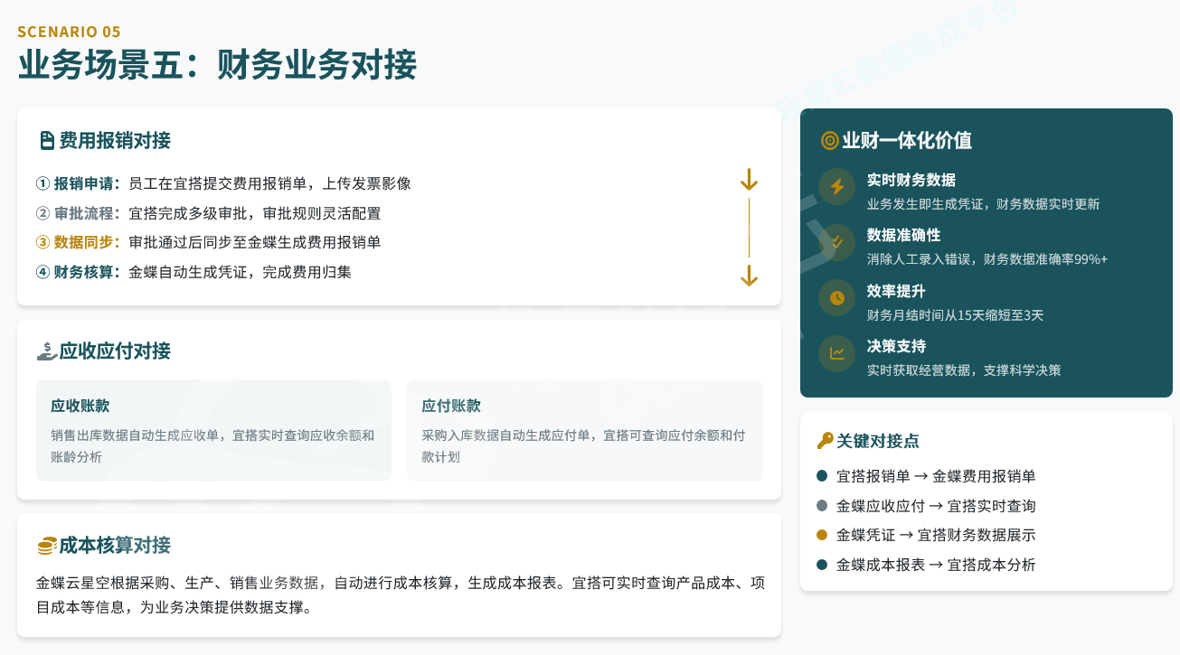Select the 应收账款 card

pyautogui.click(x=213, y=430)
